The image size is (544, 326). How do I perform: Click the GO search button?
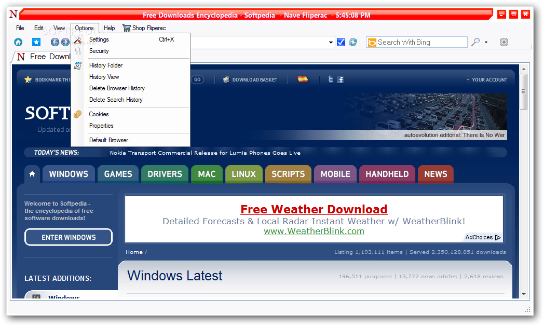(197, 80)
